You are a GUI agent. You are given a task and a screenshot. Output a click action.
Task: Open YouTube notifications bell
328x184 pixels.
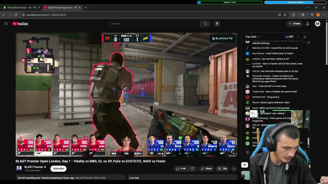tap(308, 24)
